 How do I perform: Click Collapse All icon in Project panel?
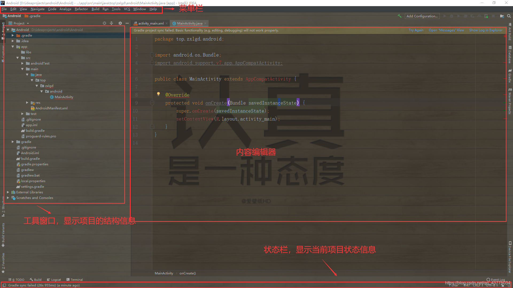coord(112,23)
